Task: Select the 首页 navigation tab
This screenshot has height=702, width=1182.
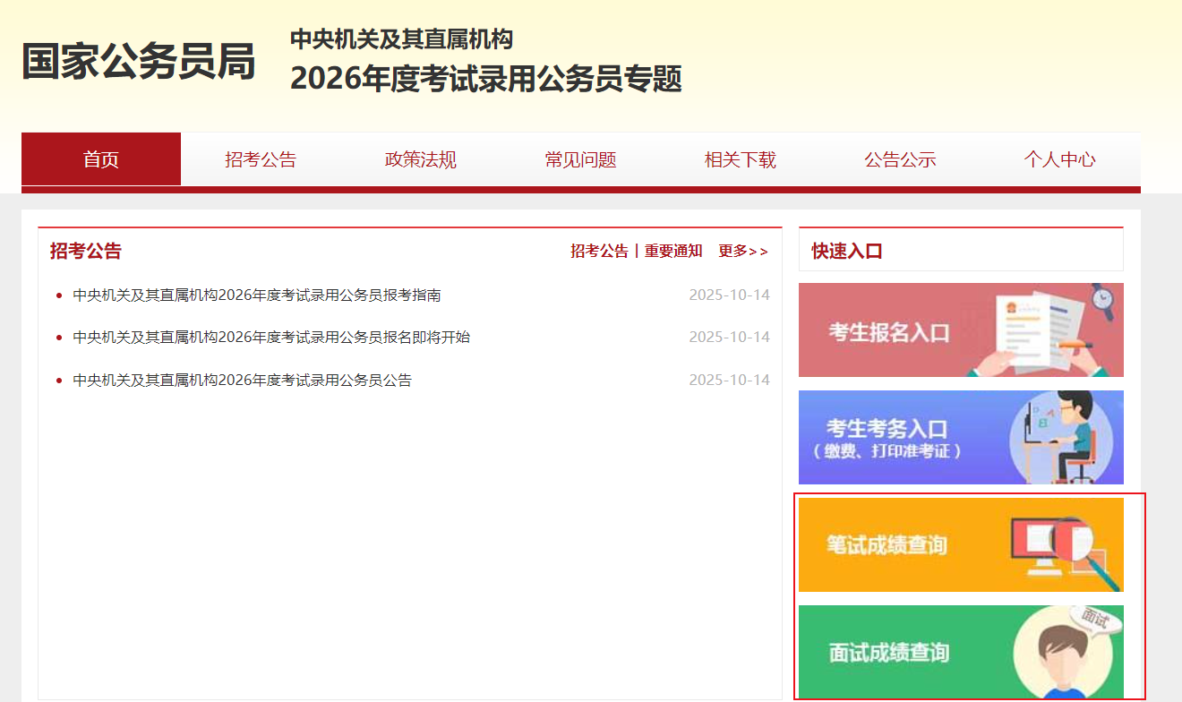Action: pyautogui.click(x=100, y=158)
